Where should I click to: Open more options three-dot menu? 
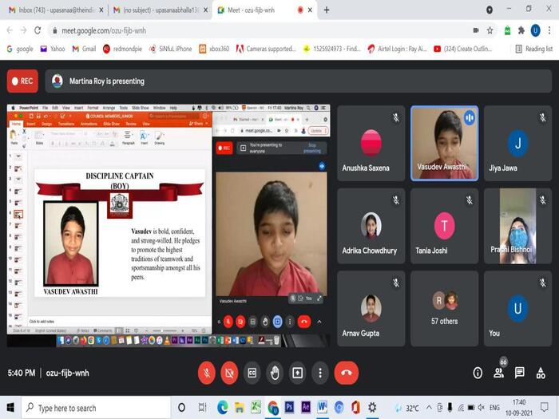coord(320,373)
